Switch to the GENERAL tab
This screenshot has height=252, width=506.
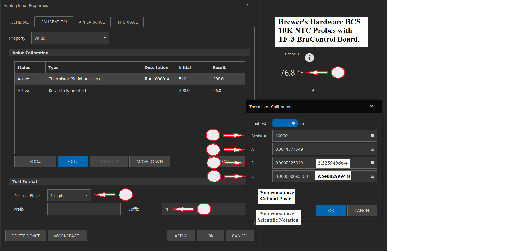[x=19, y=22]
